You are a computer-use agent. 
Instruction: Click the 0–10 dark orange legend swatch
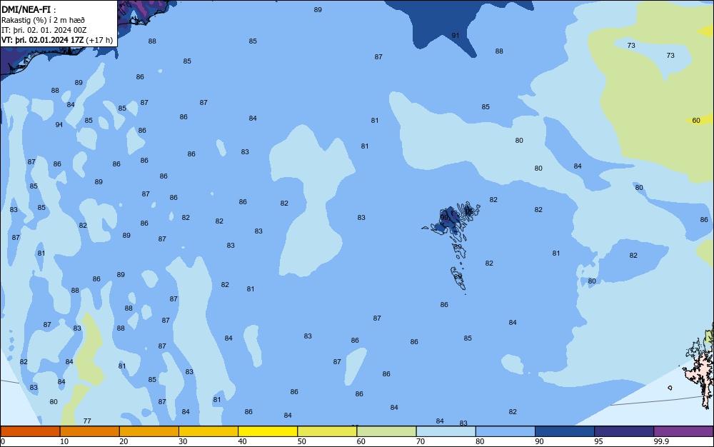(x=30, y=431)
